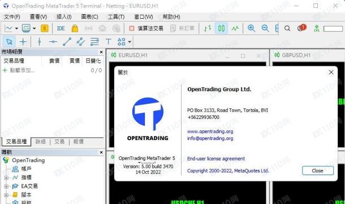Select the 交易品種 tab in Market Watch
Screen dimensions: 345x204
16,142
